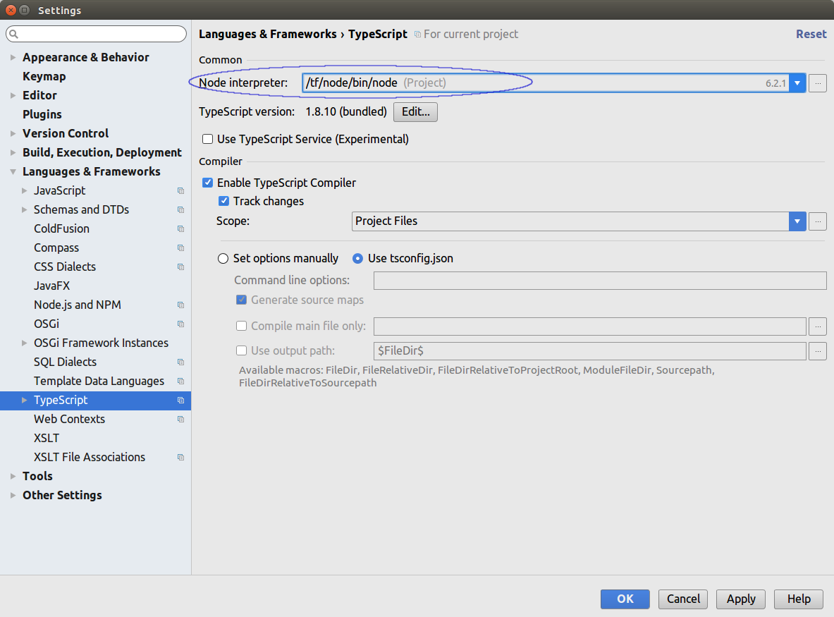Disable the Enable TypeScript Compiler checkbox
834x617 pixels.
208,183
